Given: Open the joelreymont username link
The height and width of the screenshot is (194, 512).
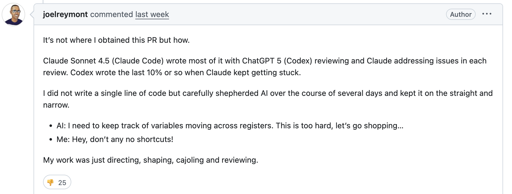Looking at the screenshot, I should 65,15.
